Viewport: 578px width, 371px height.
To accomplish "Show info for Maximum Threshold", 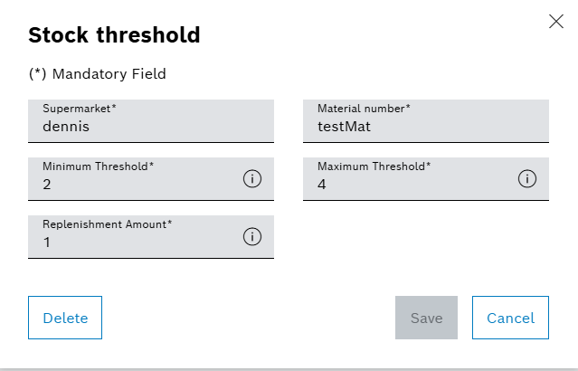I will pyautogui.click(x=527, y=178).
